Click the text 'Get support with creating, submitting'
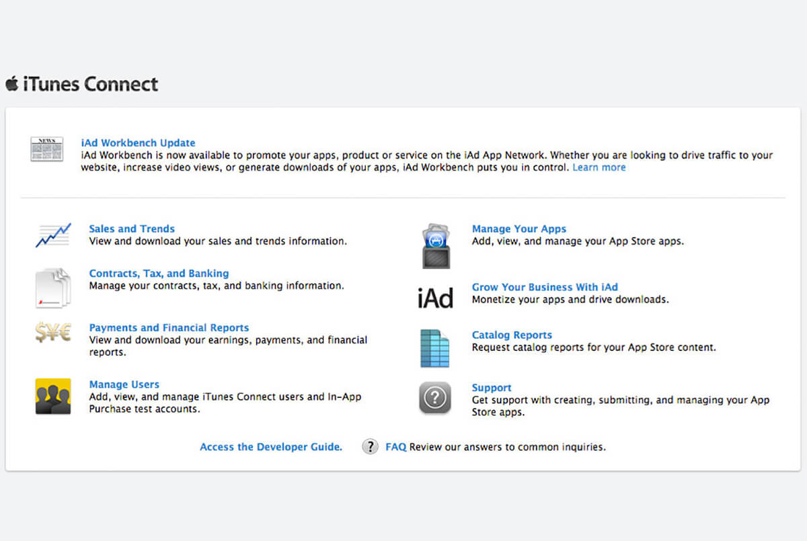This screenshot has height=541, width=807. [x=562, y=400]
